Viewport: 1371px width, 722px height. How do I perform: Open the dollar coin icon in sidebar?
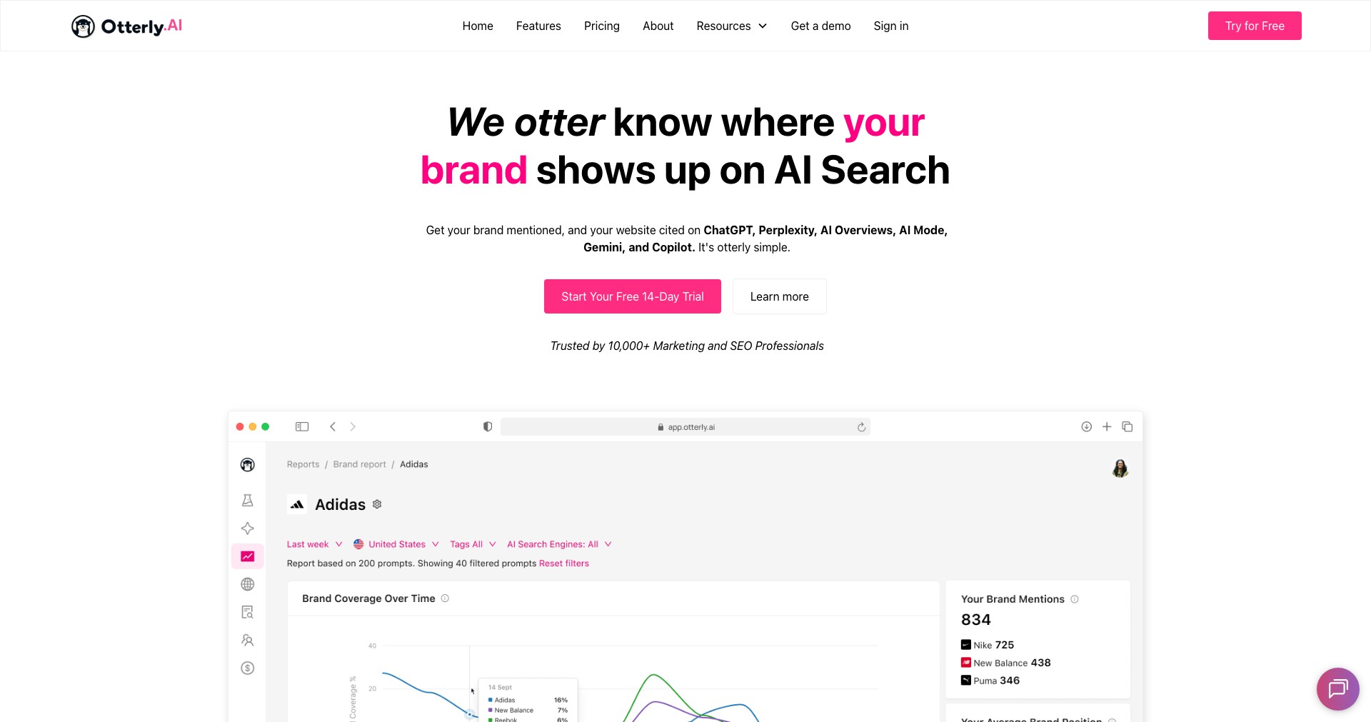pos(248,668)
